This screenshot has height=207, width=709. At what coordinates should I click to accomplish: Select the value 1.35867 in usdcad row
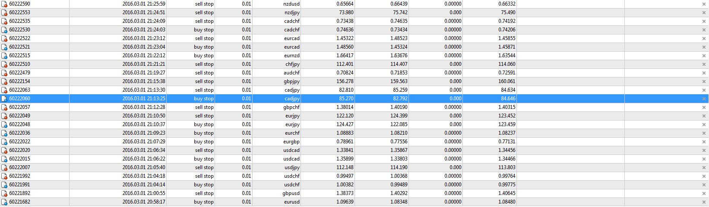[399, 150]
